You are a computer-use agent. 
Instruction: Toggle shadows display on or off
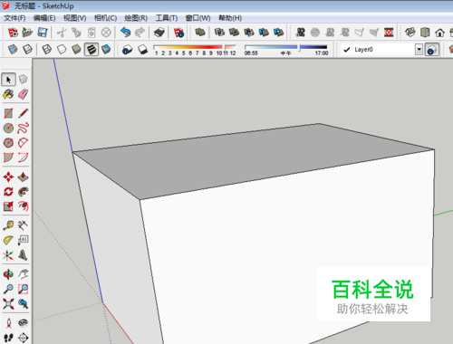click(x=142, y=49)
